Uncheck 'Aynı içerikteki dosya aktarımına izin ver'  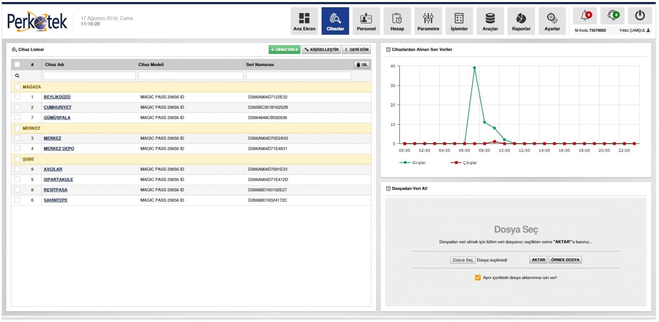pyautogui.click(x=478, y=278)
